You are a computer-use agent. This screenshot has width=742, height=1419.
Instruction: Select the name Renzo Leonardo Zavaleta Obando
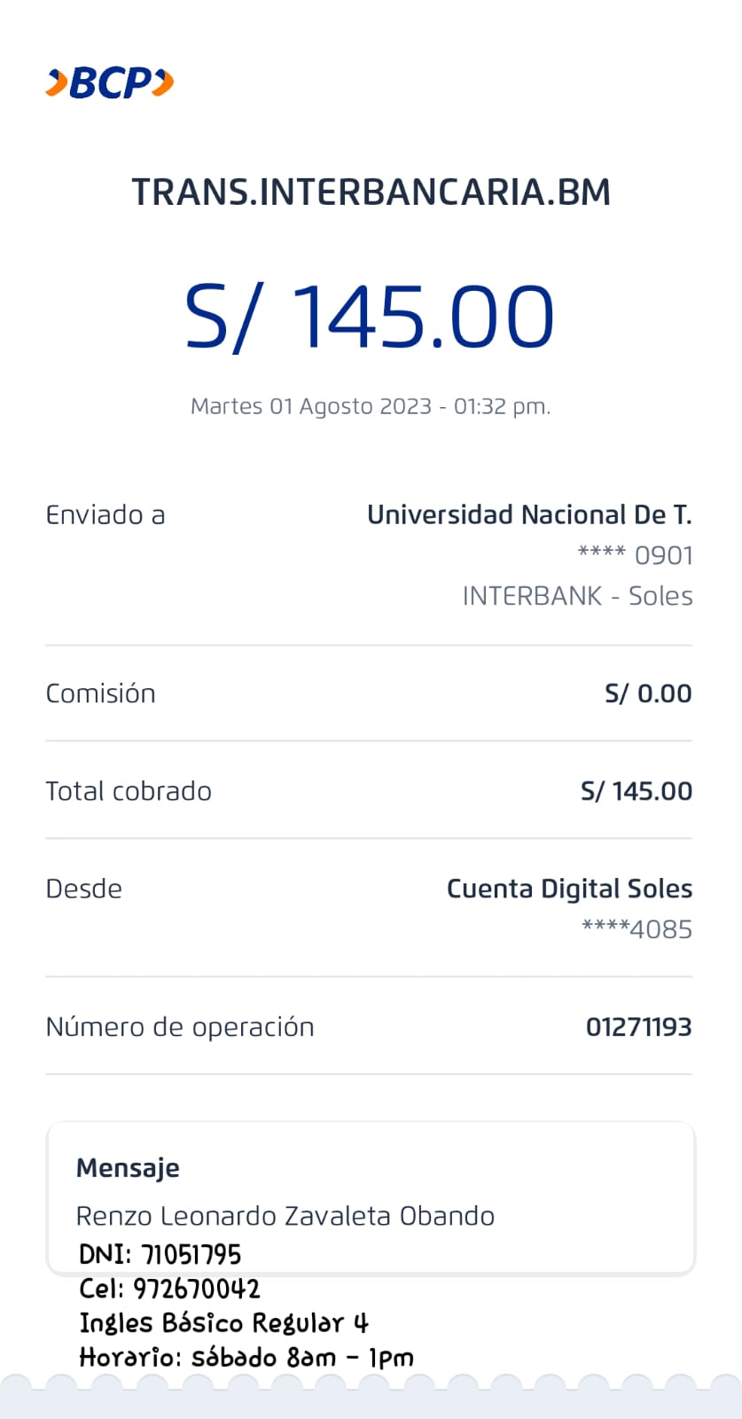click(x=285, y=1216)
